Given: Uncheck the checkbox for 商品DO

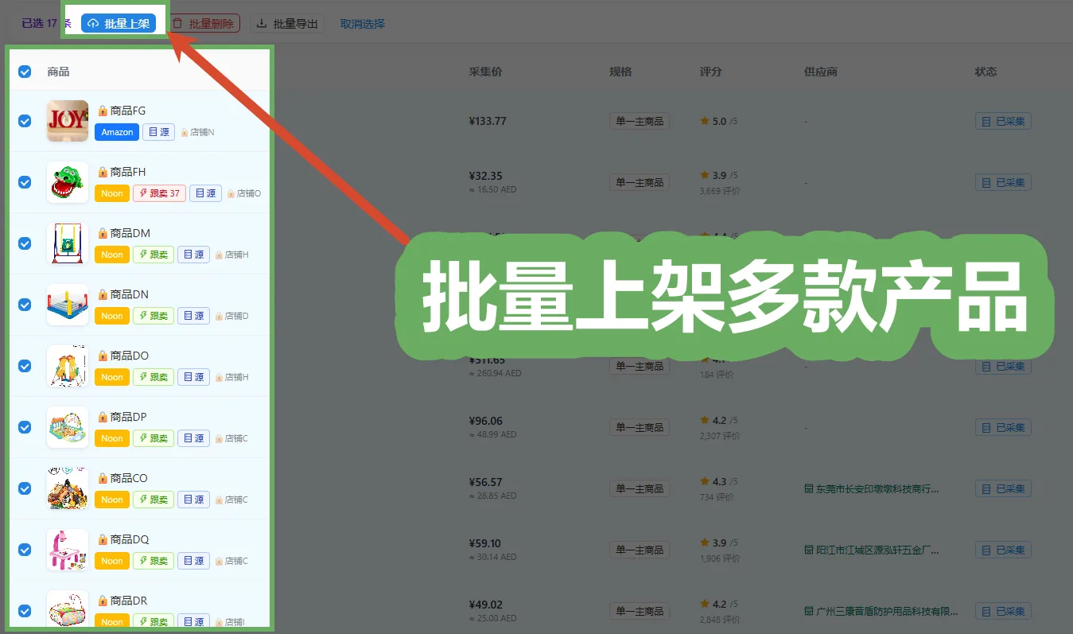Looking at the screenshot, I should pos(25,366).
